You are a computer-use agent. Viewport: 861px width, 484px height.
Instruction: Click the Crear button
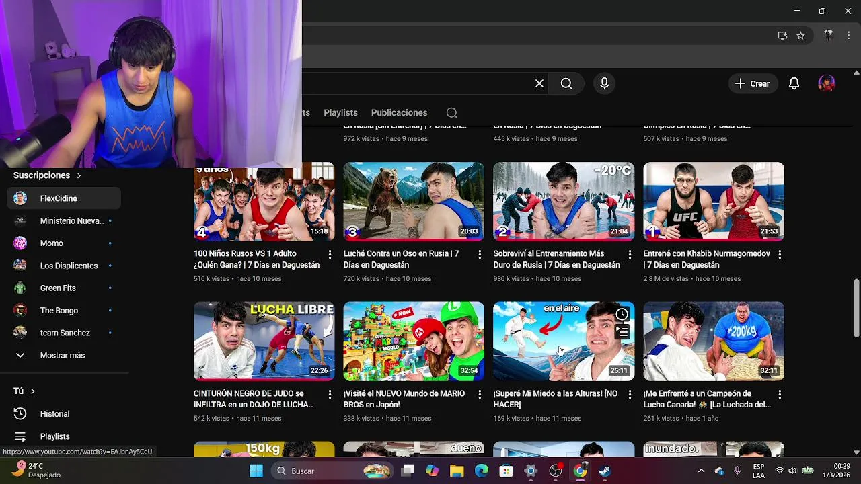pyautogui.click(x=753, y=83)
